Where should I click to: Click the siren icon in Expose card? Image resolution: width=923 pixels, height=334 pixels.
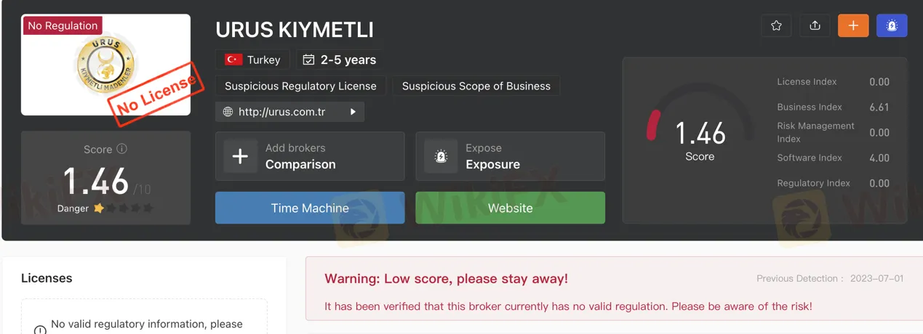[x=441, y=156]
